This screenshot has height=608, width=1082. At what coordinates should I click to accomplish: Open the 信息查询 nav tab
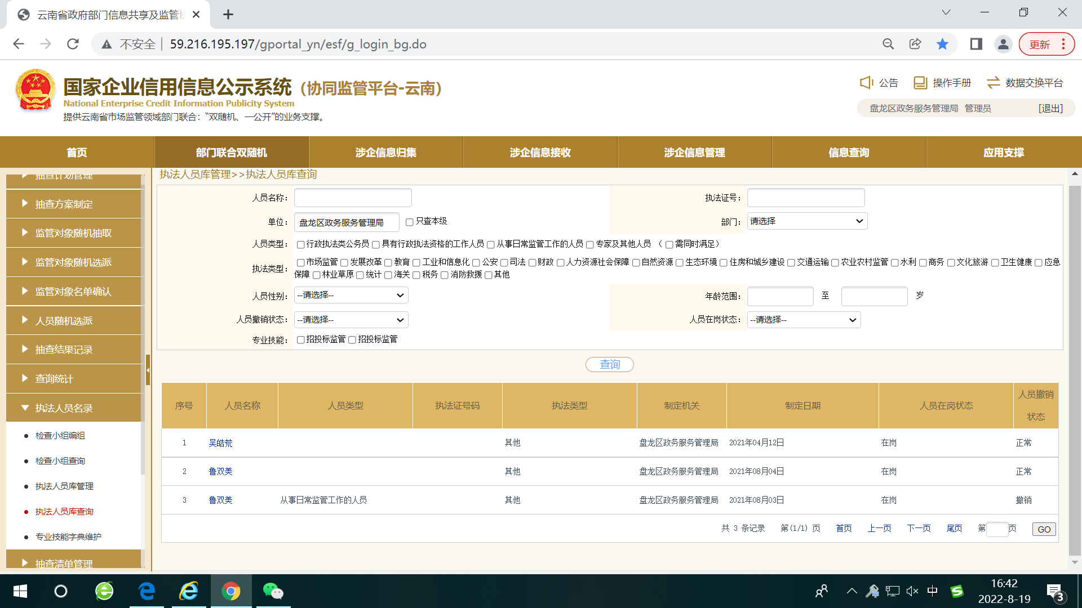point(849,152)
